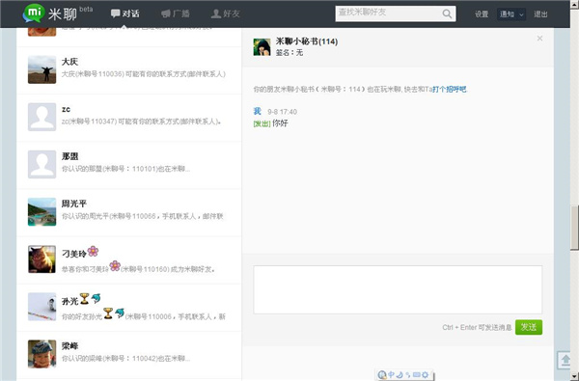
Task: Open the IME soft keyboard icon
Action: click(x=417, y=374)
